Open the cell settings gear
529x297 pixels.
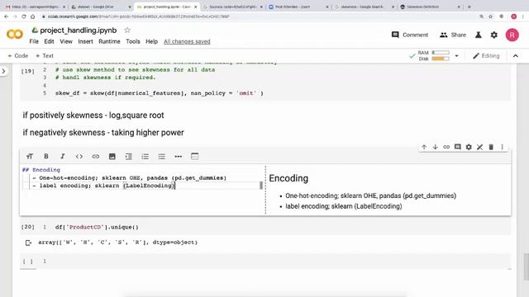[469, 147]
